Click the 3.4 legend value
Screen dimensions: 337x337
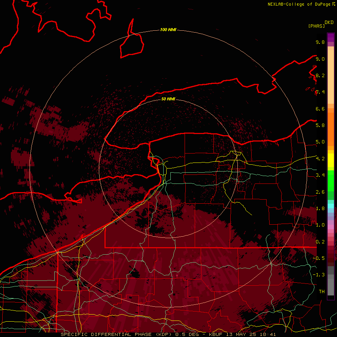pyautogui.click(x=320, y=175)
